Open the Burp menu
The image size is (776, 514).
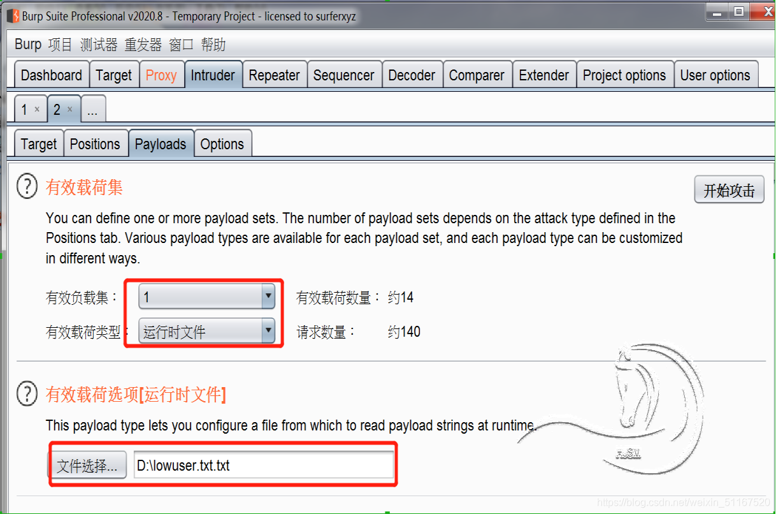[28, 45]
